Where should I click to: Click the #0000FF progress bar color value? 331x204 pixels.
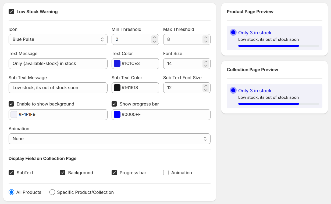(131, 115)
